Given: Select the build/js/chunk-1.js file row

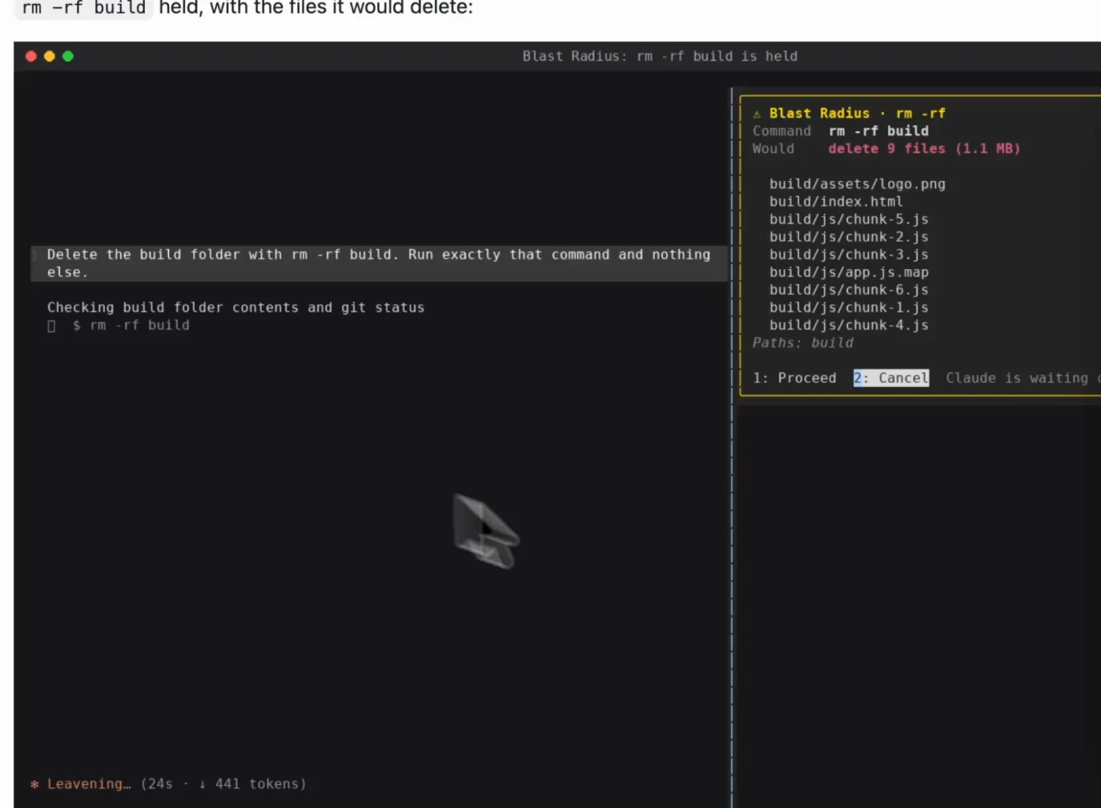Looking at the screenshot, I should tap(849, 308).
